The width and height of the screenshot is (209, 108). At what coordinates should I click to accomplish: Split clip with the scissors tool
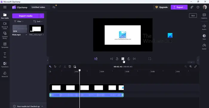click(x=65, y=66)
